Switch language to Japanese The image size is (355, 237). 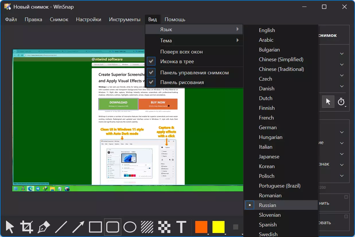[281, 157]
